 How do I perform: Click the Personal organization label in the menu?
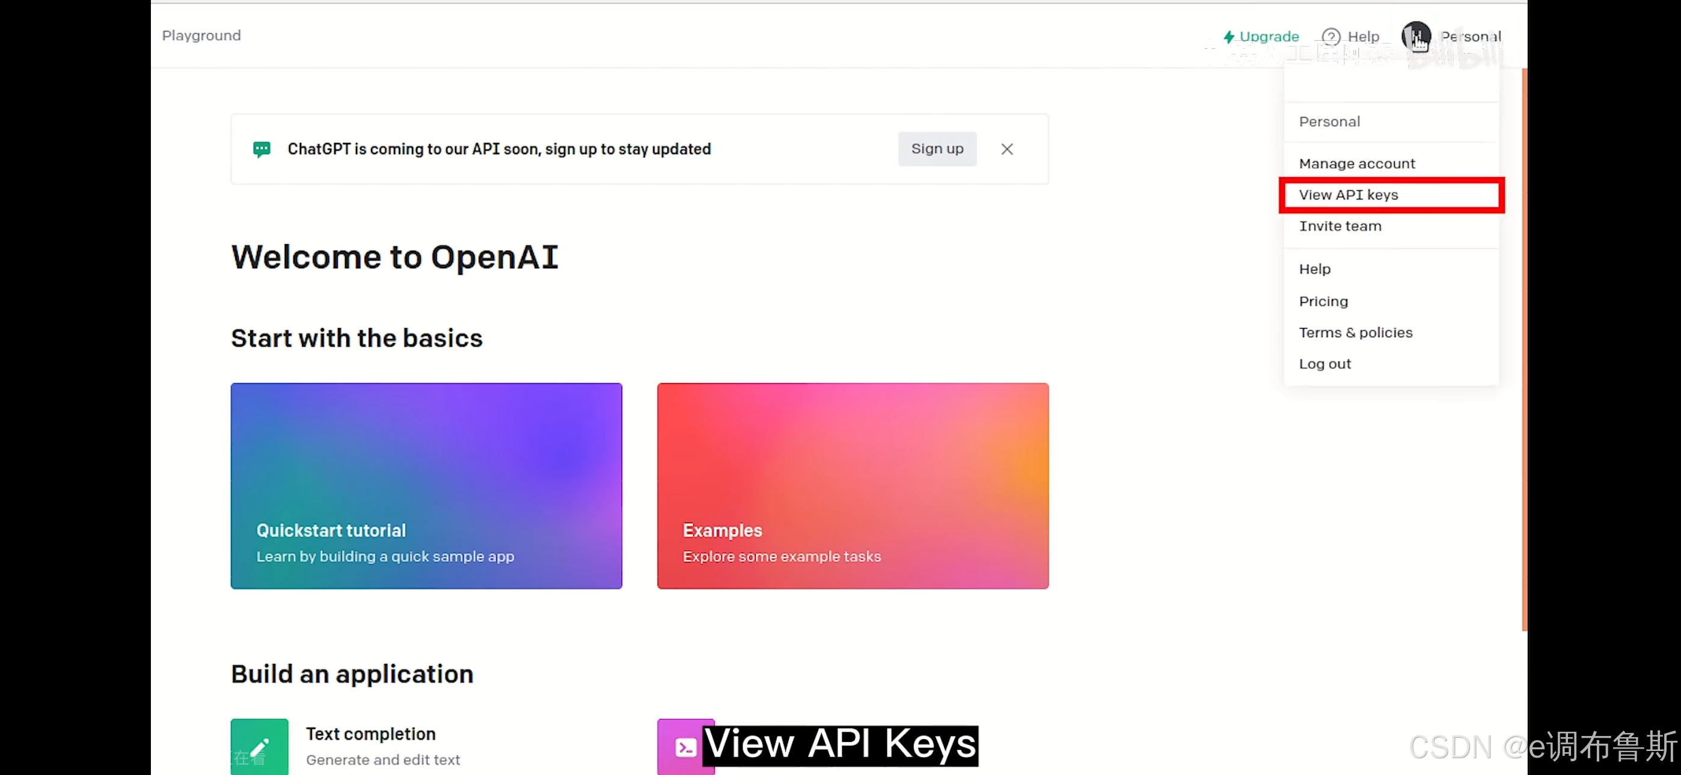(x=1329, y=121)
